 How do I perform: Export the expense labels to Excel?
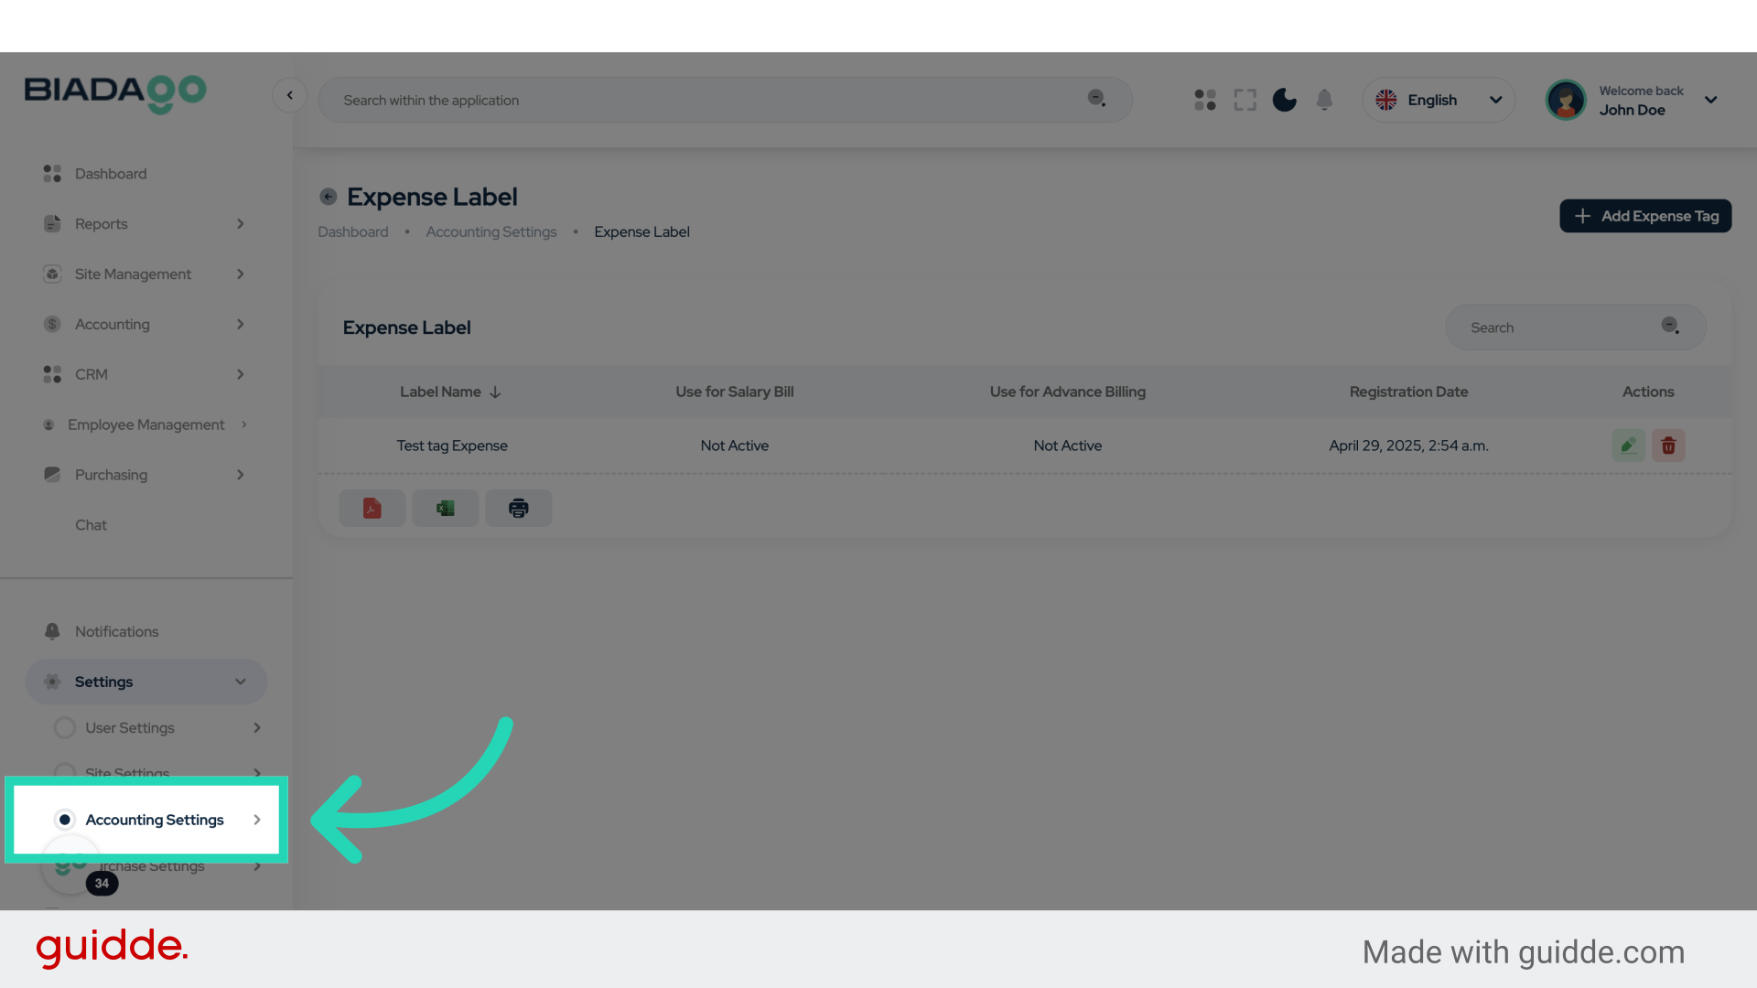pos(445,508)
